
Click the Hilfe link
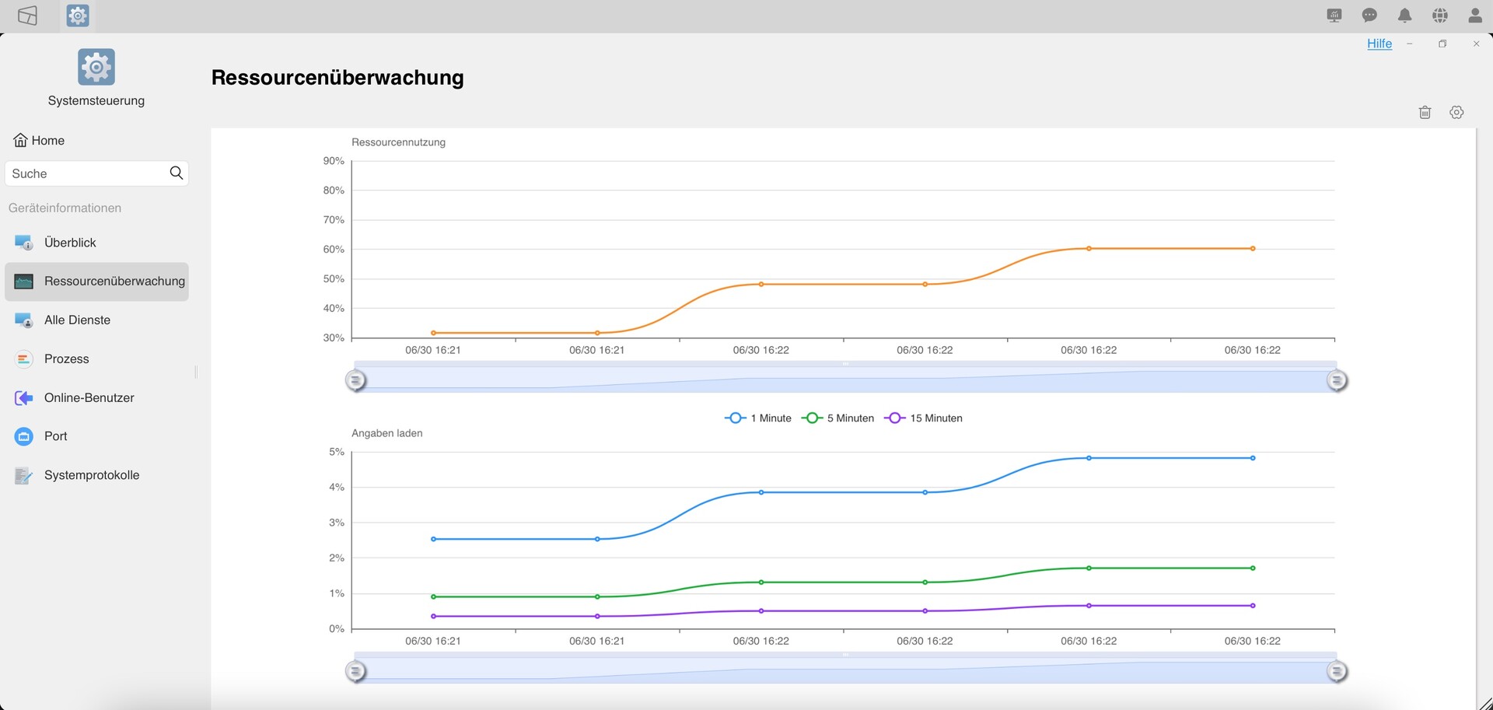point(1379,44)
